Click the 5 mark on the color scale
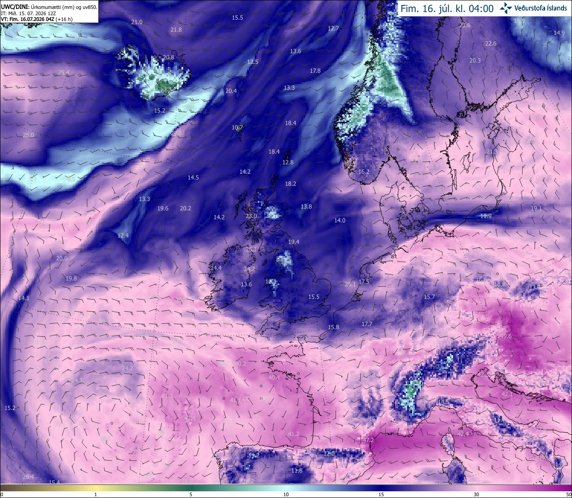The width and height of the screenshot is (572, 498). pos(191,494)
